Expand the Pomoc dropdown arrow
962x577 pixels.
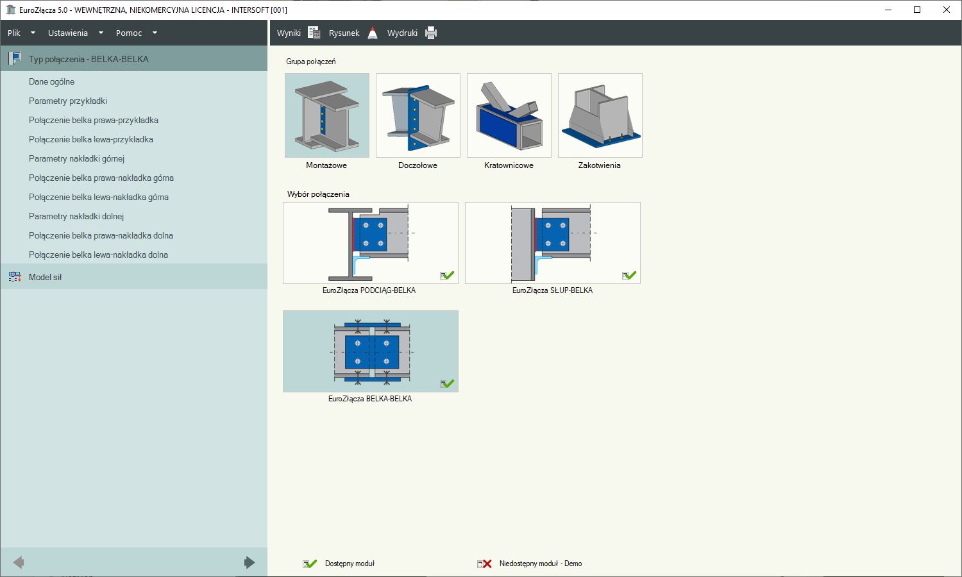[x=155, y=33]
